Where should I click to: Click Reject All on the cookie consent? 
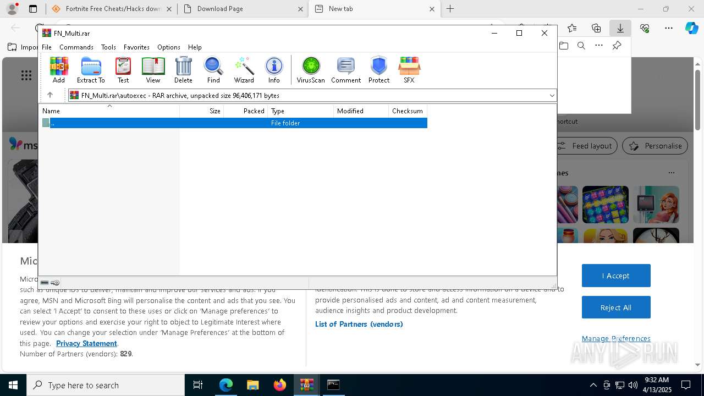pos(616,307)
